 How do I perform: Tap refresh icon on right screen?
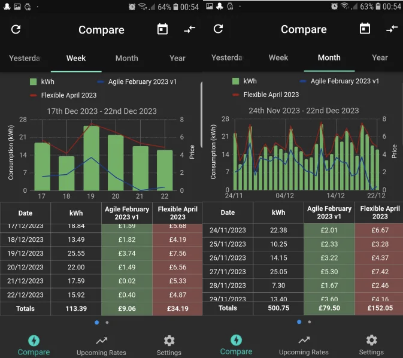point(218,29)
